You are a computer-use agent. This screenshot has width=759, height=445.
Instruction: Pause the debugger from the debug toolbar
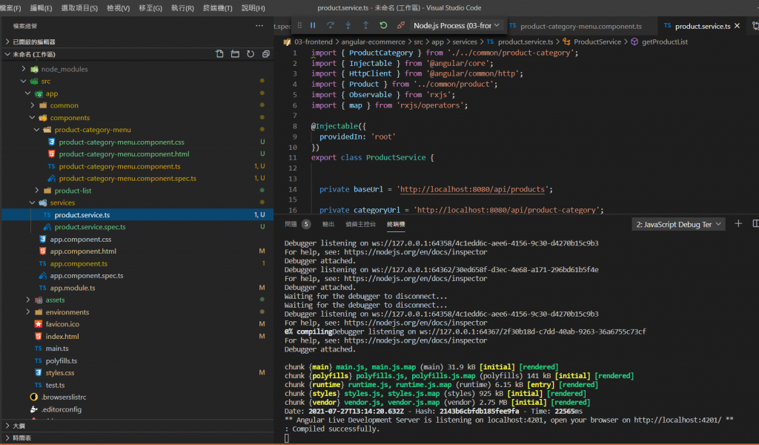[313, 25]
